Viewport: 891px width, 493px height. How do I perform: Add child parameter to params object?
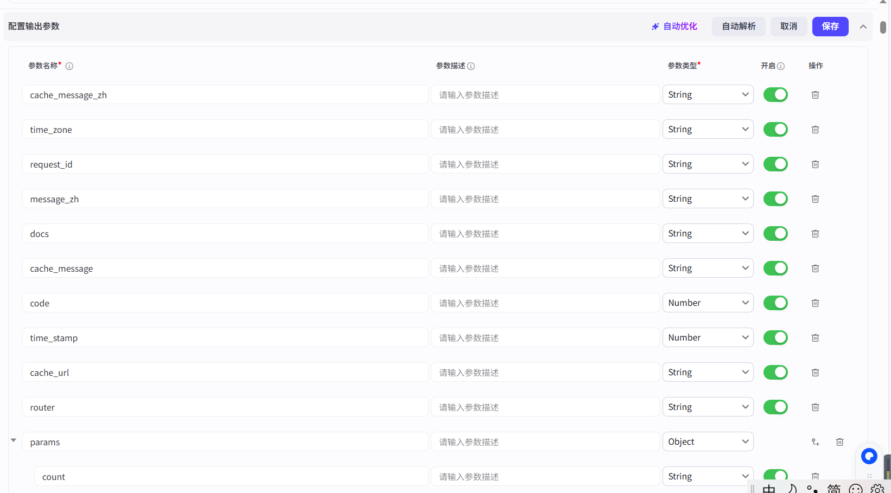tap(815, 442)
